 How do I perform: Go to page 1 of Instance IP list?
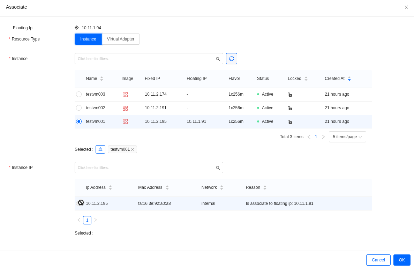[x=87, y=220]
